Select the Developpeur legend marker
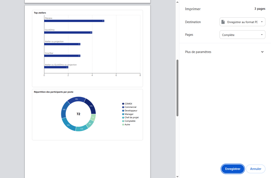The image size is (271, 178). [x=123, y=111]
